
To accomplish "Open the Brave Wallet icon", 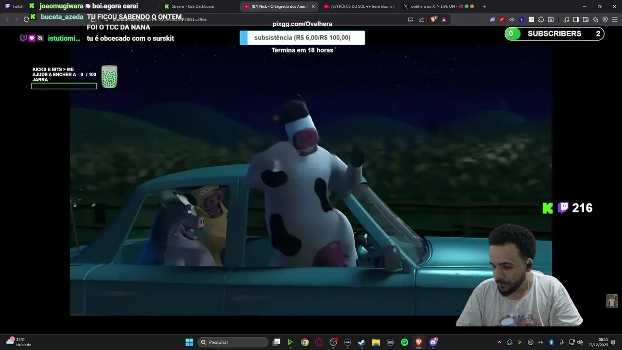I will [586, 19].
